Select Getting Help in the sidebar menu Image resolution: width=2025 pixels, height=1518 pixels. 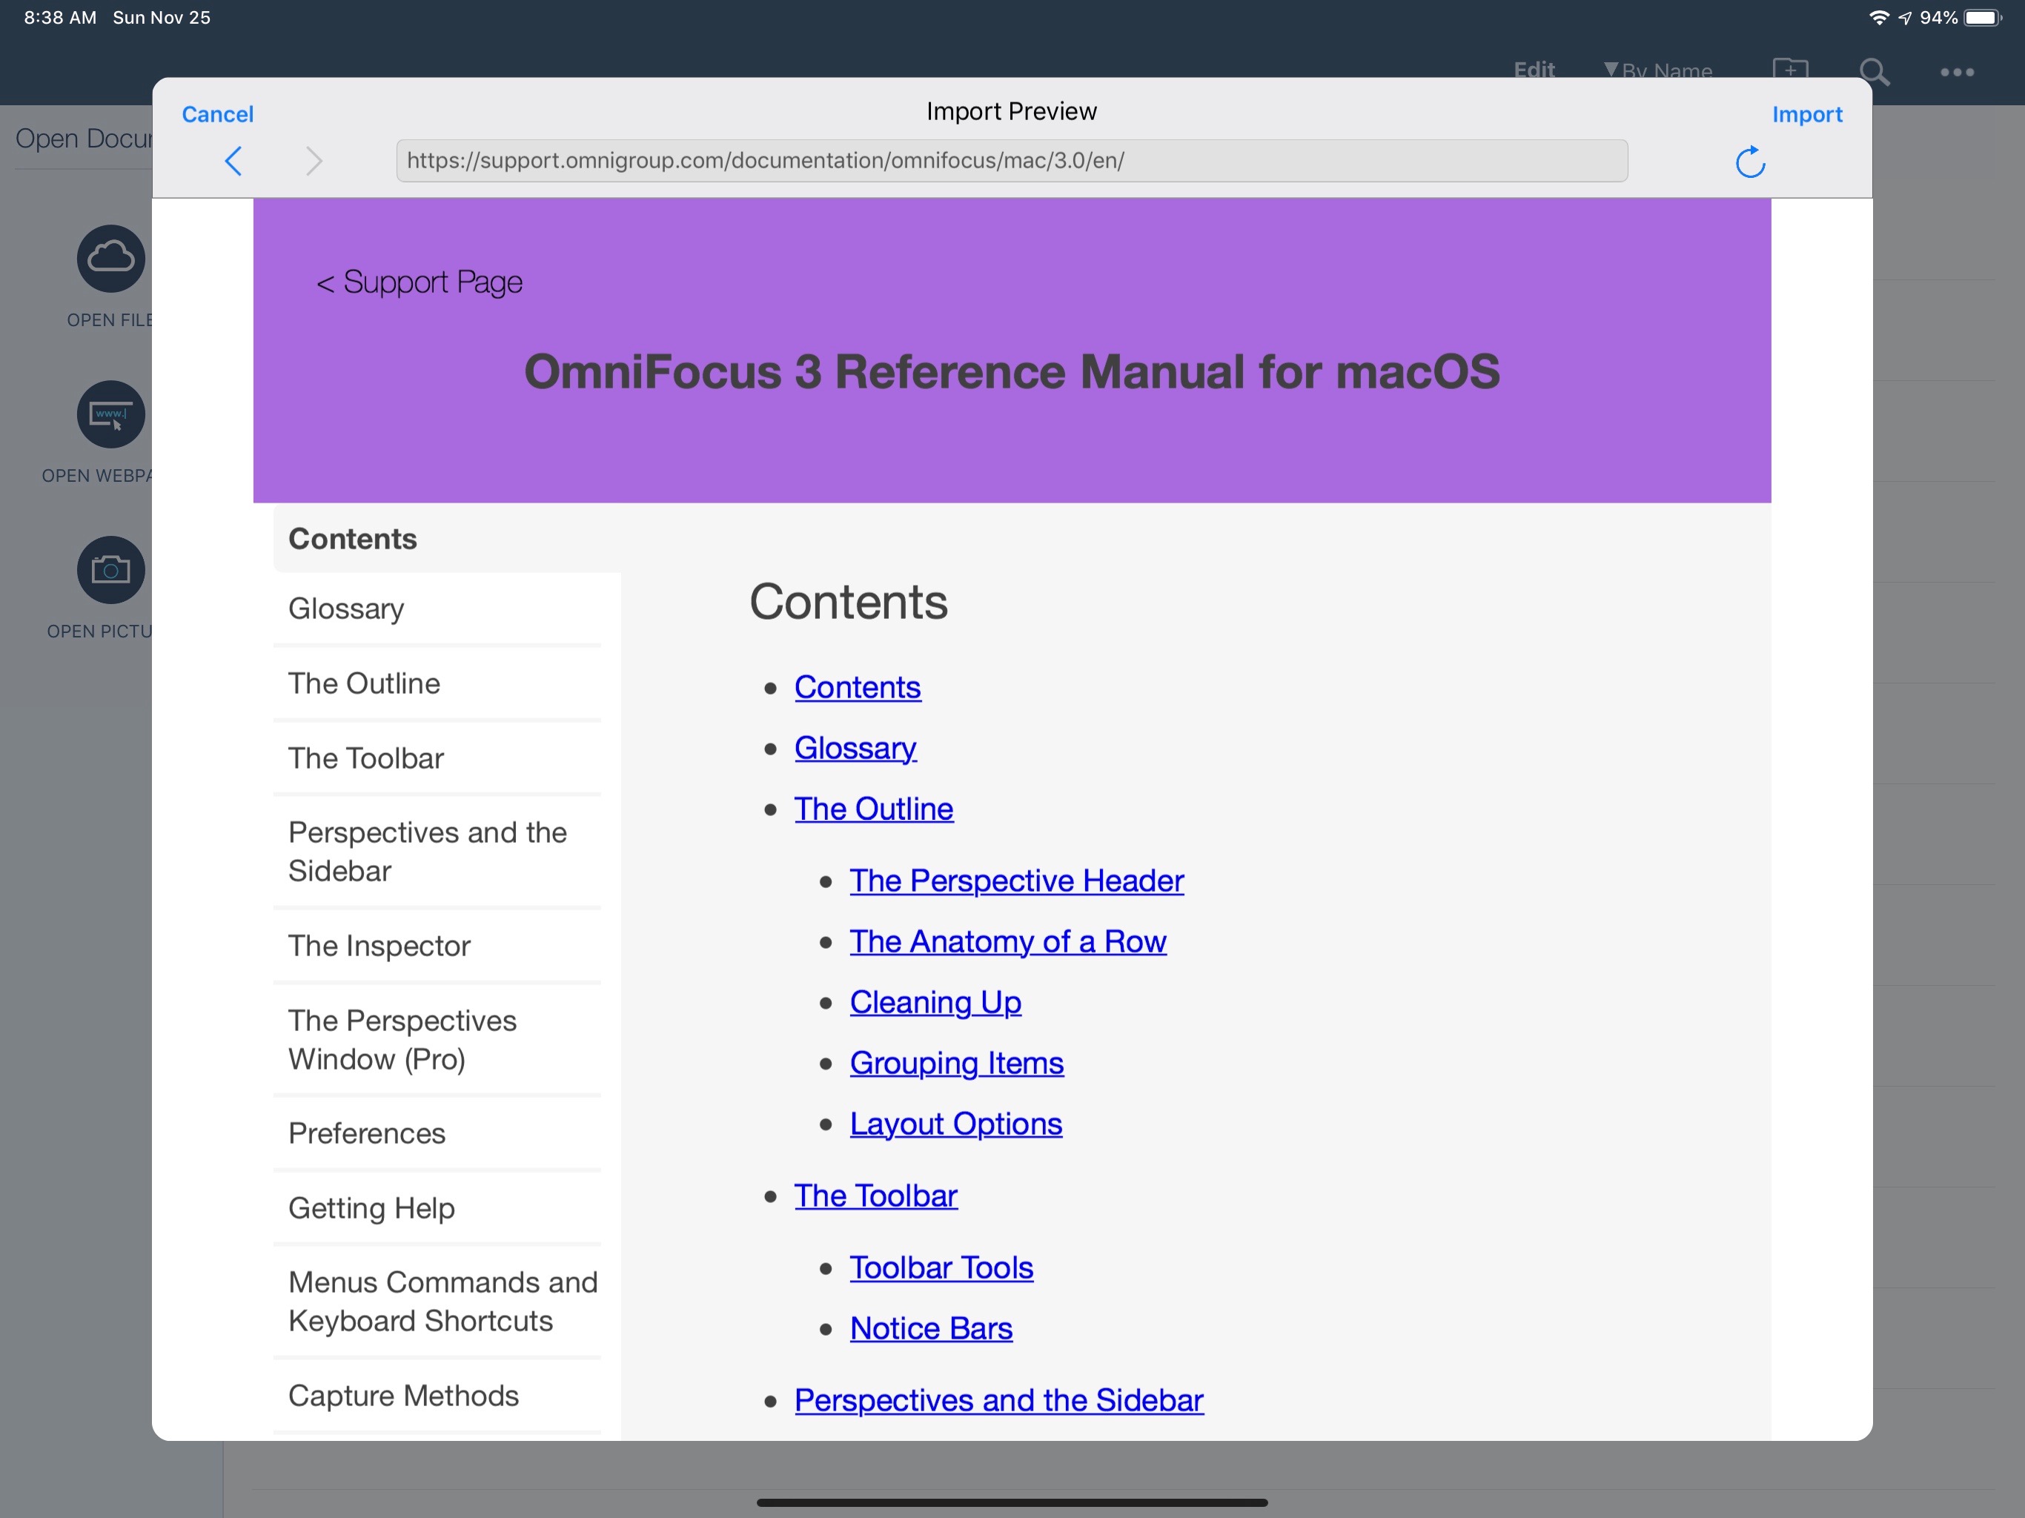point(370,1205)
